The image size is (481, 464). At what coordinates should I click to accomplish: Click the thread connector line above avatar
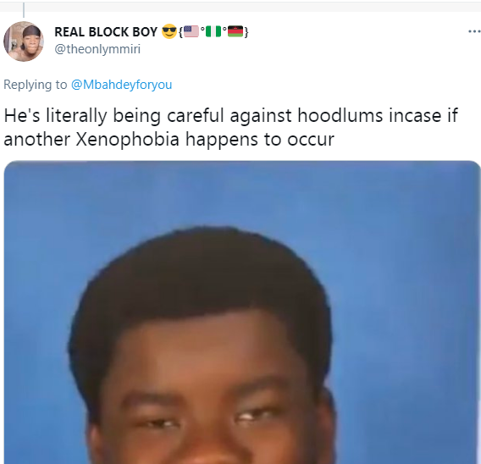[x=24, y=10]
